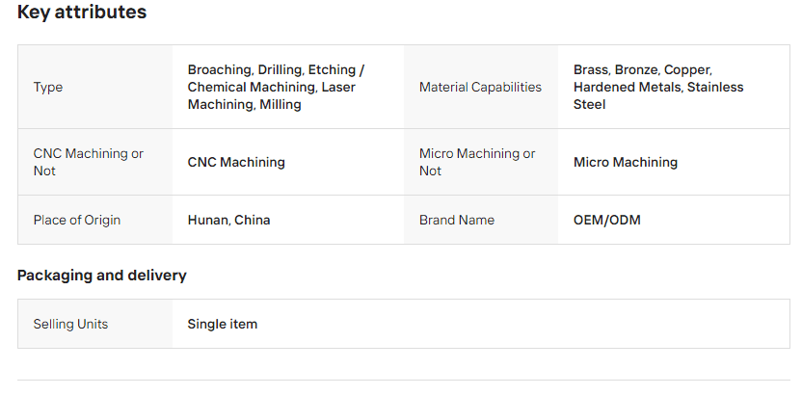The height and width of the screenshot is (395, 802).
Task: Click the word Milling in Type value
Action: tap(281, 104)
